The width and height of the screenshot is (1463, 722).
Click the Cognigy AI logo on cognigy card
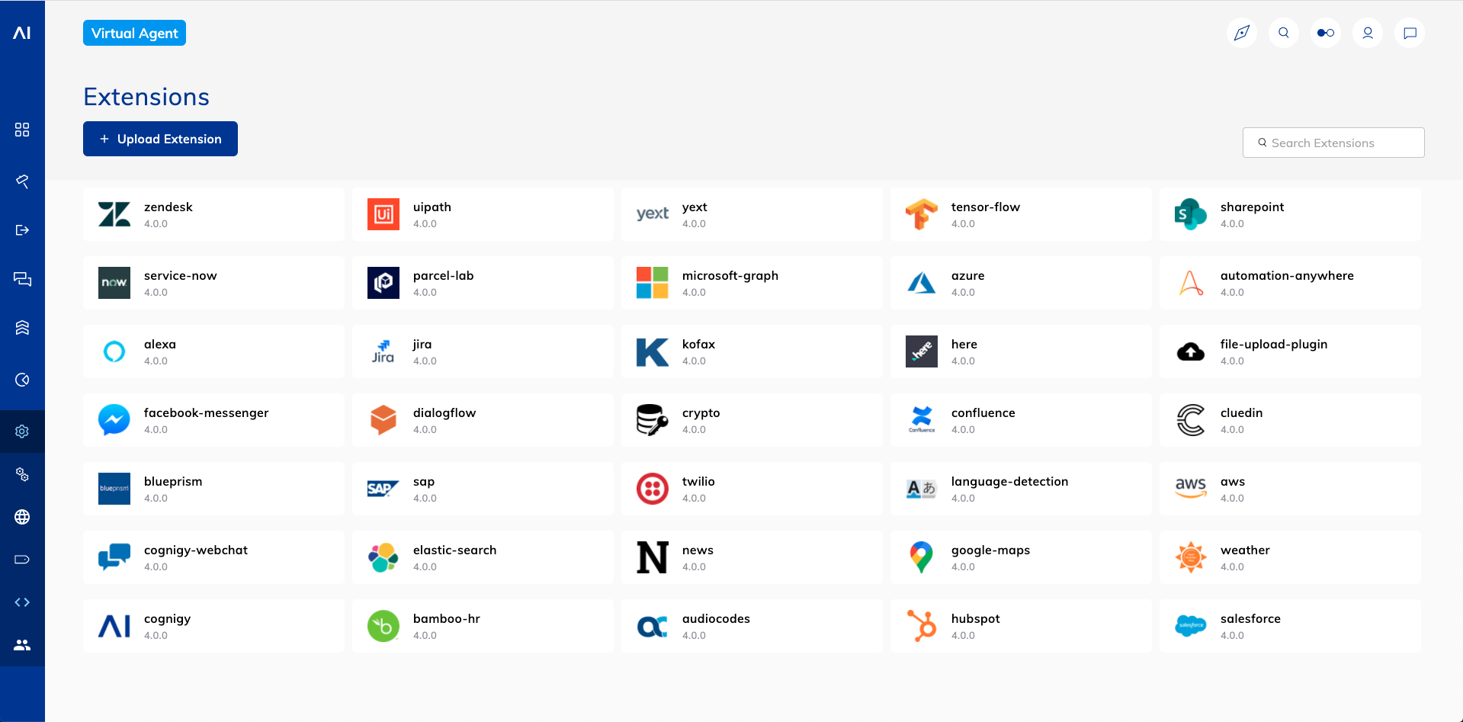(114, 626)
